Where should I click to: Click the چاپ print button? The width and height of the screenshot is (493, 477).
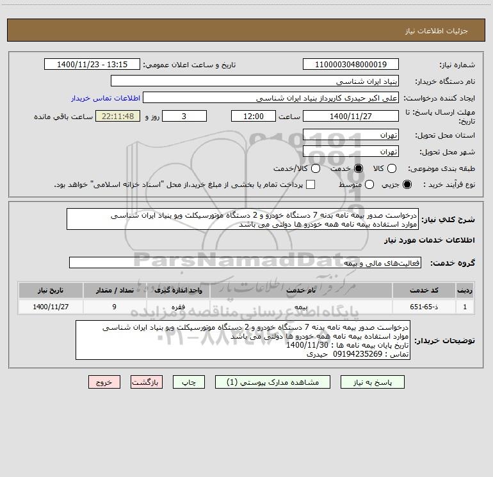tap(189, 382)
